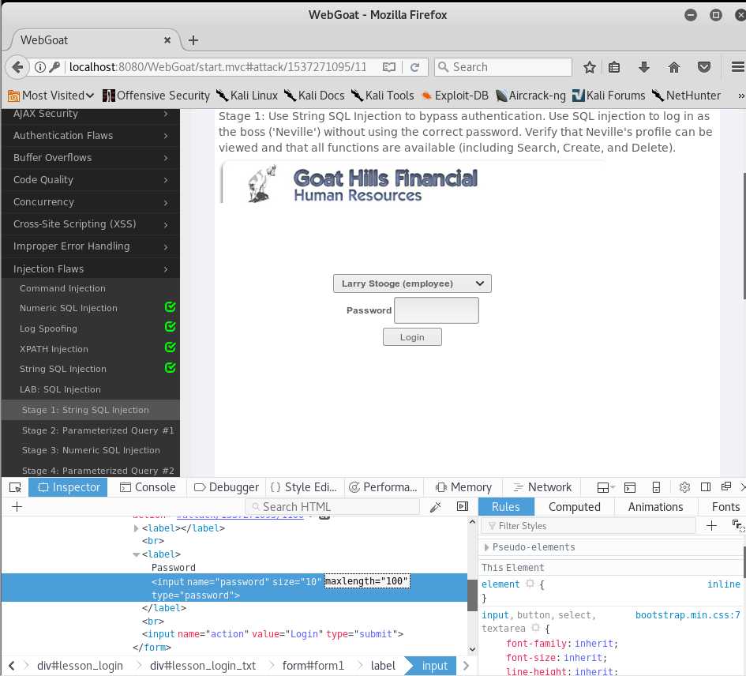The width and height of the screenshot is (746, 676).
Task: Collapse the Injection Flaws menu
Action: click(x=91, y=269)
